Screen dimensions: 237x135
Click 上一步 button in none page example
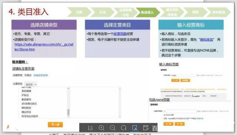pos(168,124)
